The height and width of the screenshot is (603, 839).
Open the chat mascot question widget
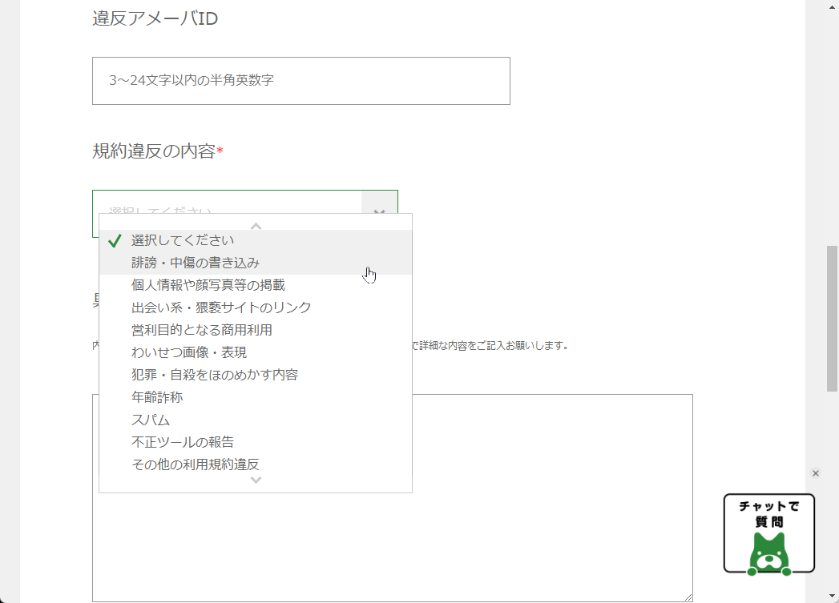pyautogui.click(x=769, y=534)
